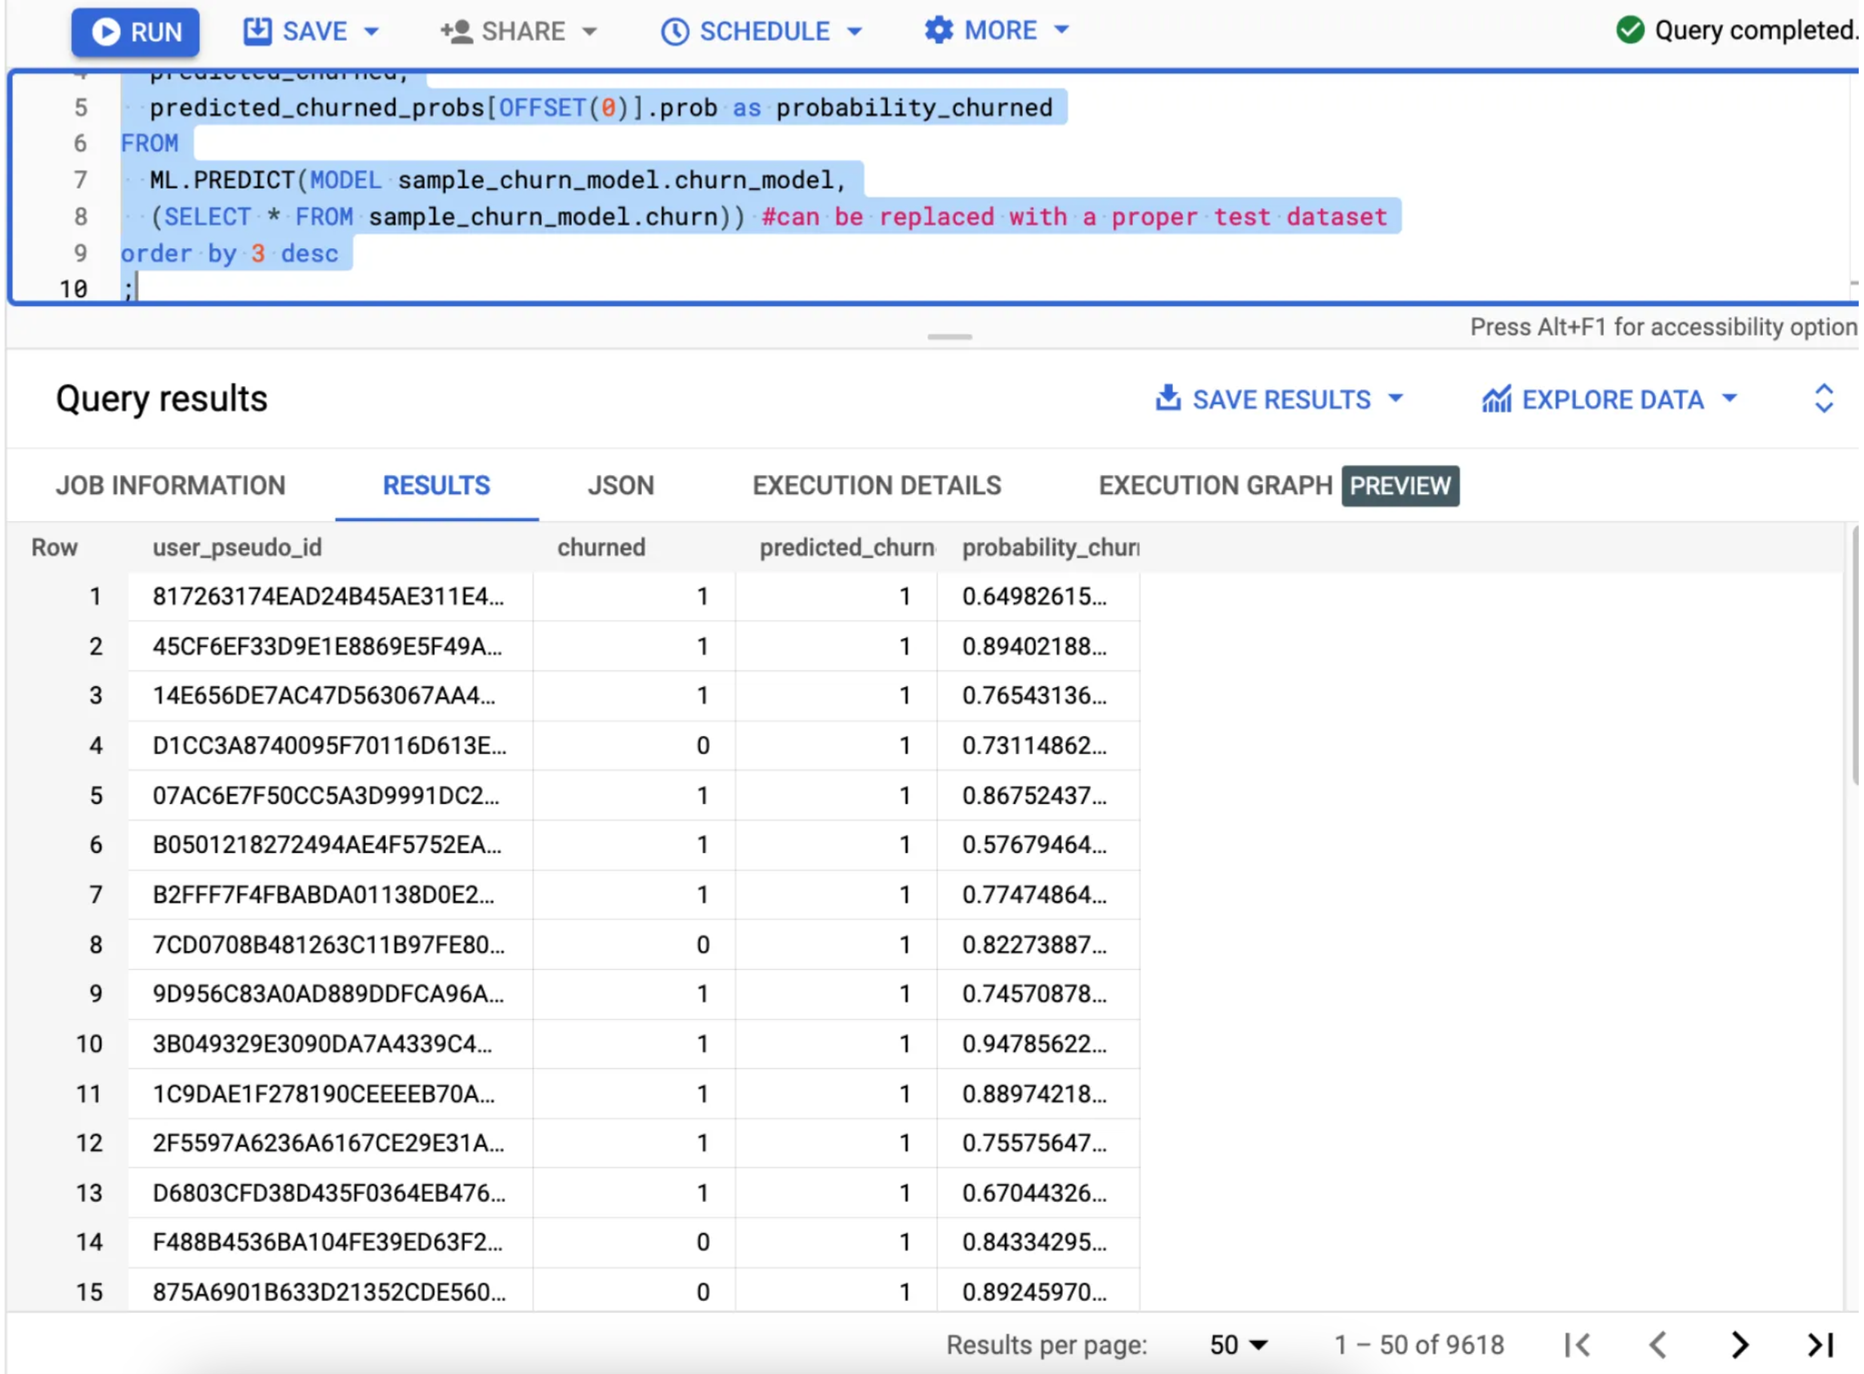Open results per page 50 dropdown
The image size is (1864, 1374).
[x=1237, y=1345]
